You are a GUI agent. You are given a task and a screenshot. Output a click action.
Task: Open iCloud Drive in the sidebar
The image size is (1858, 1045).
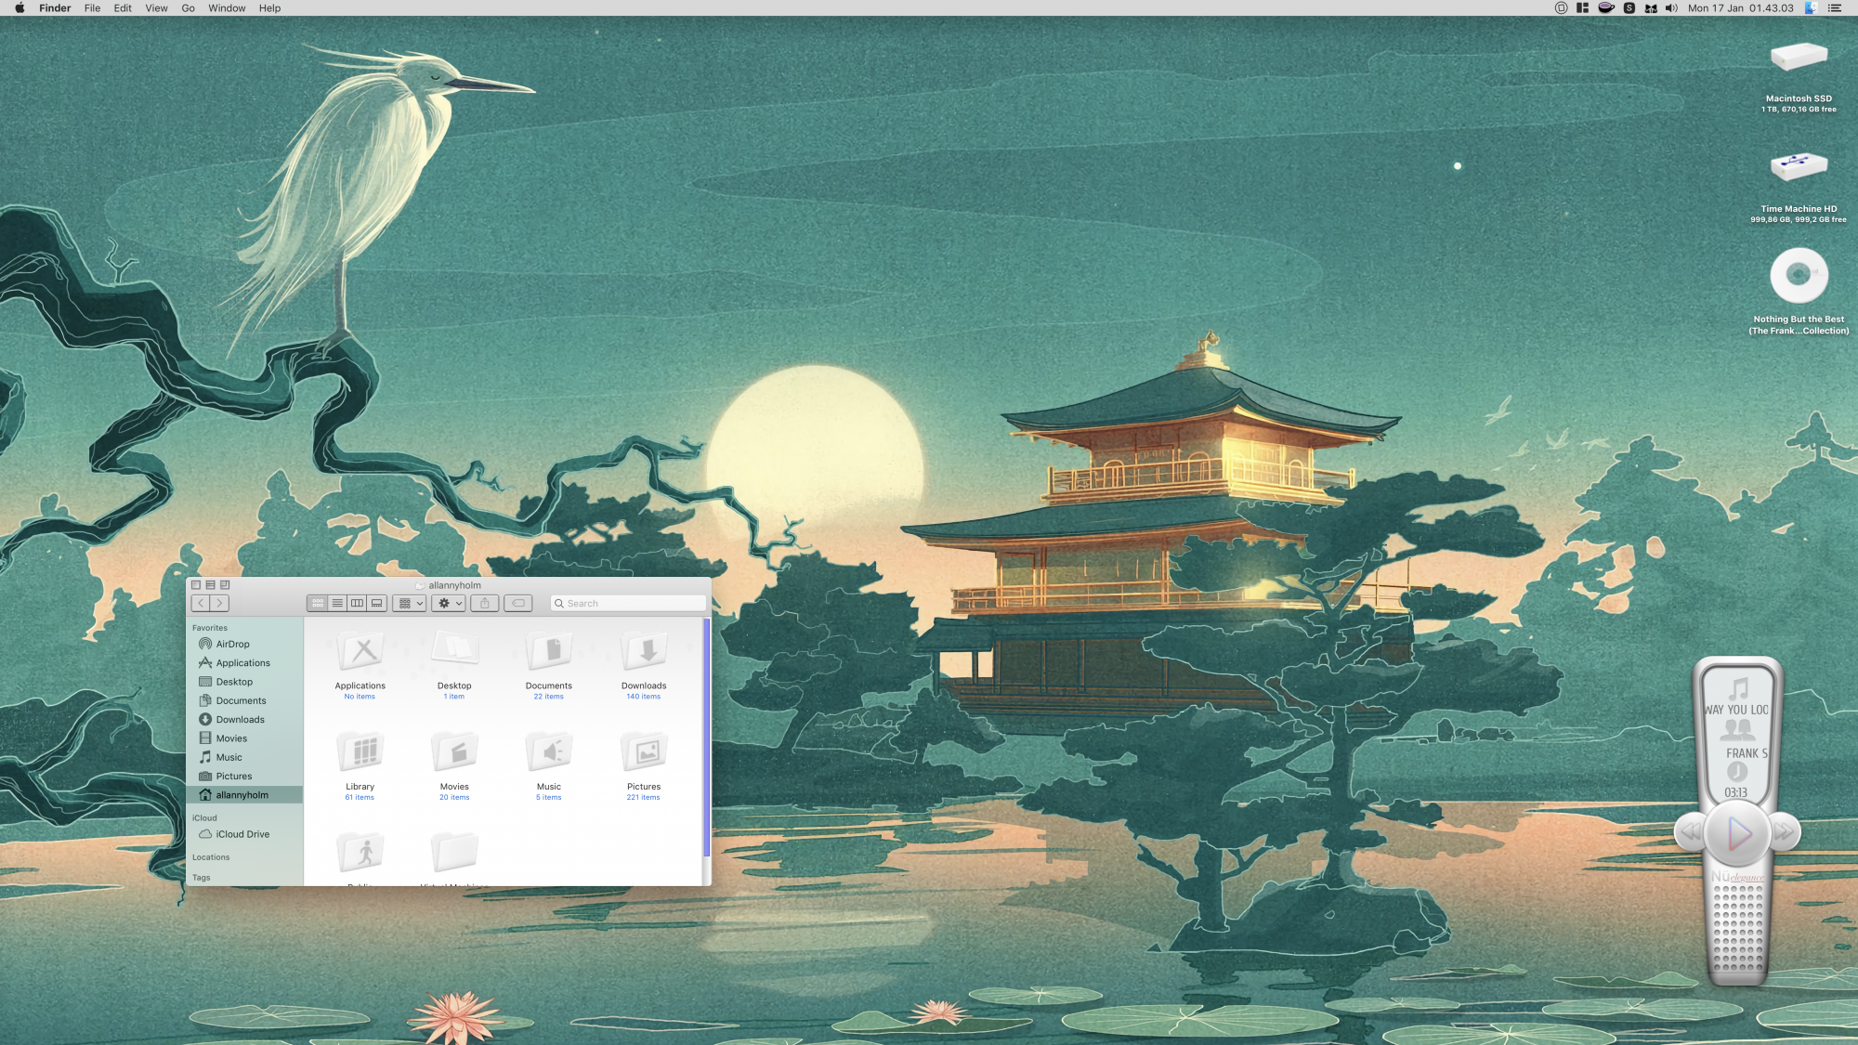click(x=242, y=834)
